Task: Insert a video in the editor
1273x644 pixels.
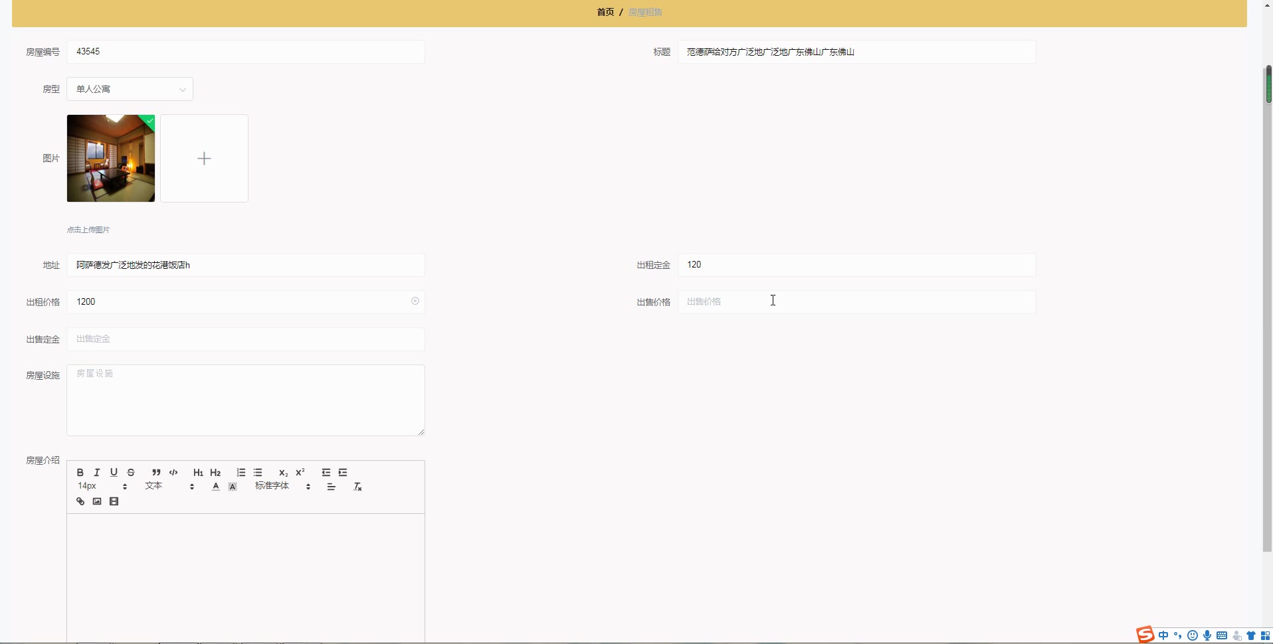Action: (114, 502)
